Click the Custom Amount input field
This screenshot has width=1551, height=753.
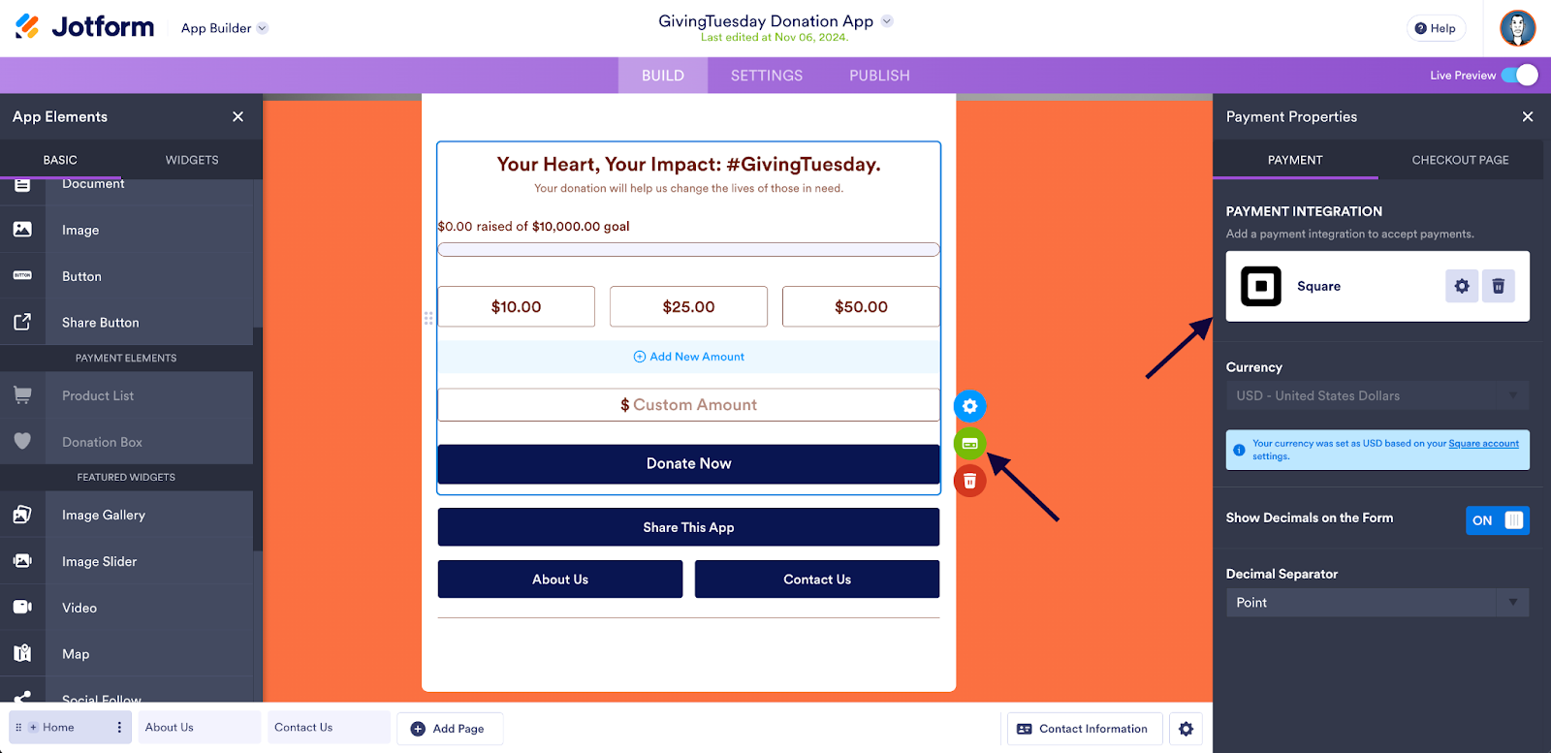click(688, 405)
